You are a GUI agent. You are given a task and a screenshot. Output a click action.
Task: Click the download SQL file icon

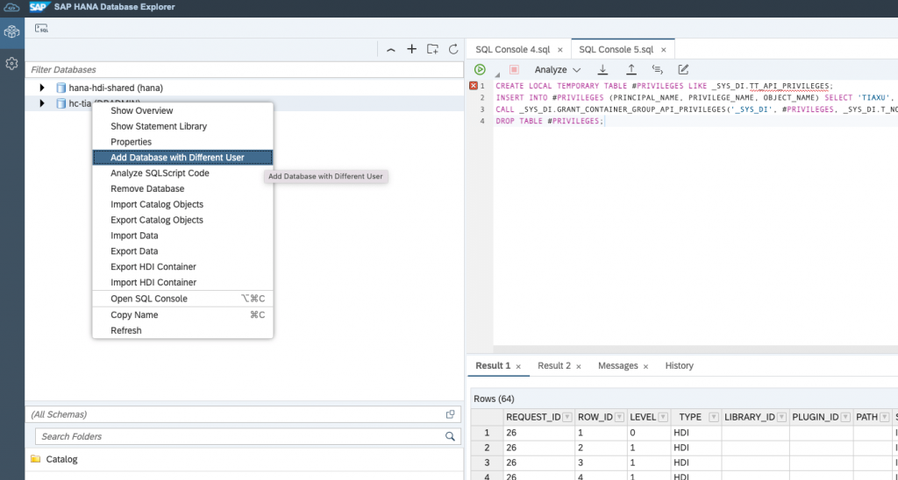pyautogui.click(x=602, y=69)
